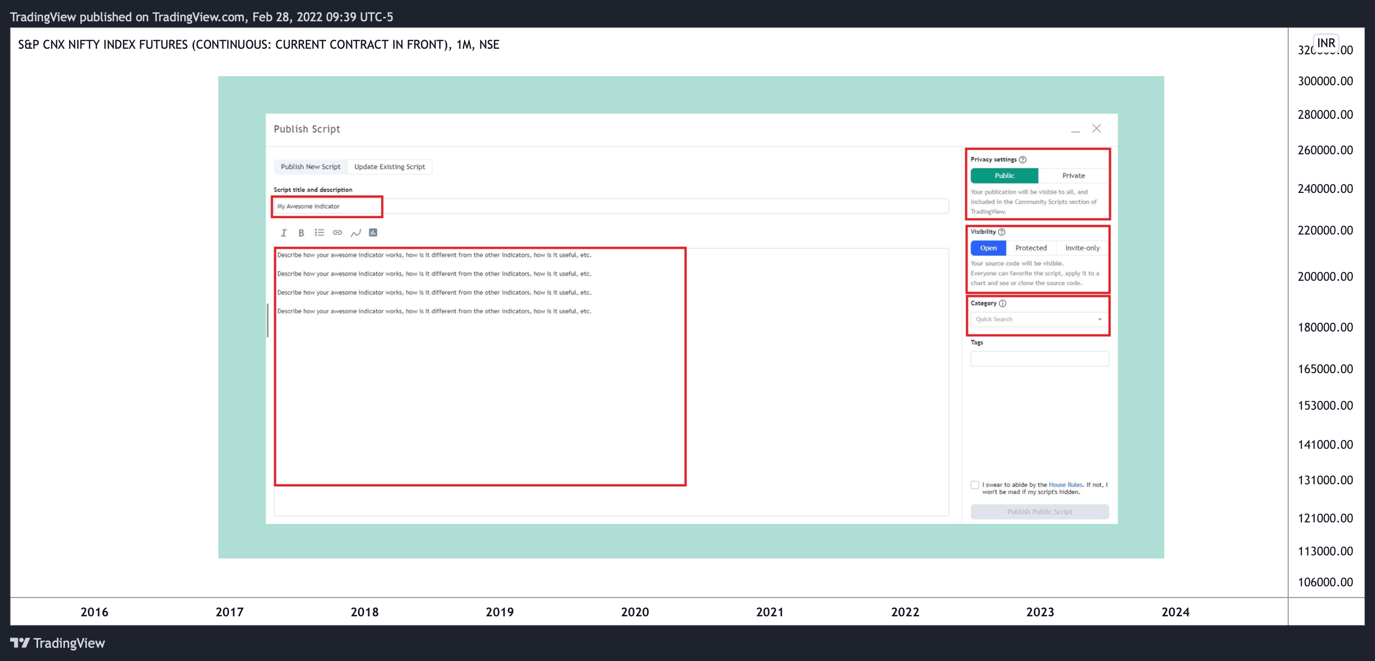The width and height of the screenshot is (1375, 661).
Task: Click the dialog's left edge scroll handle
Action: pos(268,320)
